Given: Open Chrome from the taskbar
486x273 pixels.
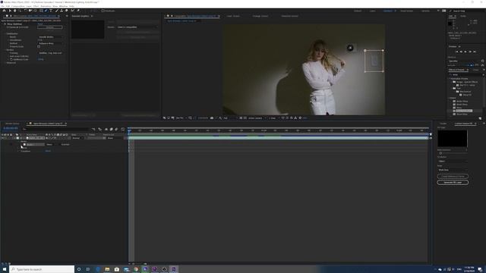Looking at the screenshot, I should click(136, 269).
